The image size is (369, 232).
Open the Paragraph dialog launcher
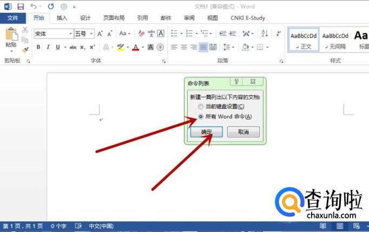[281, 61]
